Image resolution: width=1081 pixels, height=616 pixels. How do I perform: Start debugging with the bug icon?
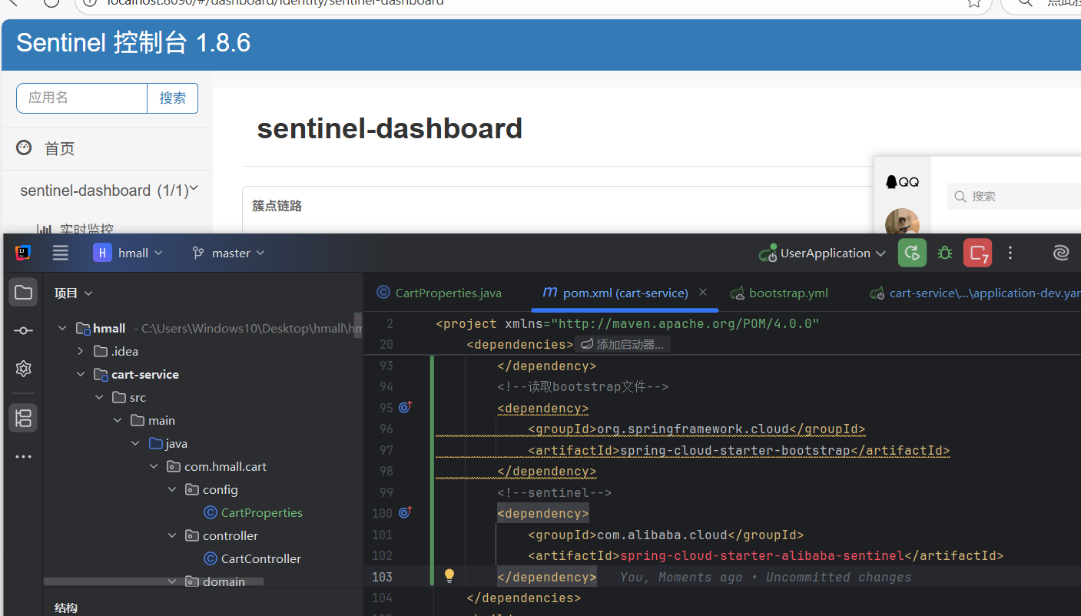(x=945, y=253)
